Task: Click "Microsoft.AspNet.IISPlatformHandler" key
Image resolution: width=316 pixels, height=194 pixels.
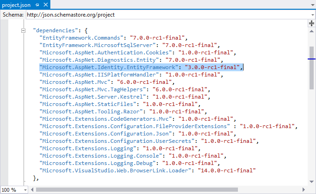Action: (99, 75)
